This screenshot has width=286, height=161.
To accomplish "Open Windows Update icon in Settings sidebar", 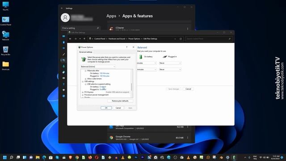I will click(x=63, y=96).
